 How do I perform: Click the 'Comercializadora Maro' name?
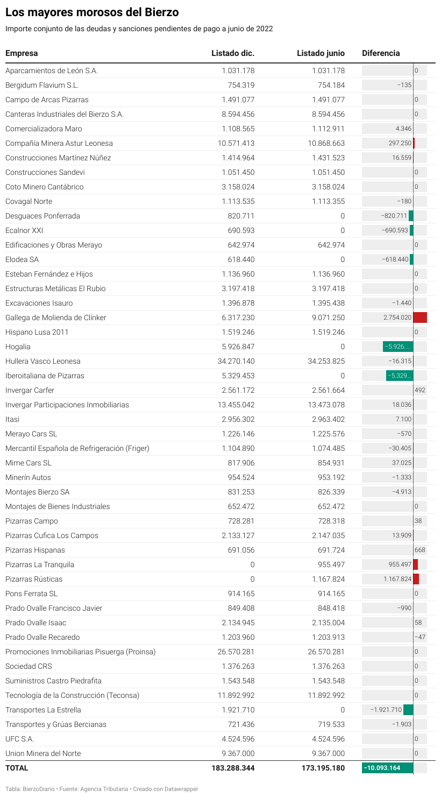[x=44, y=129]
